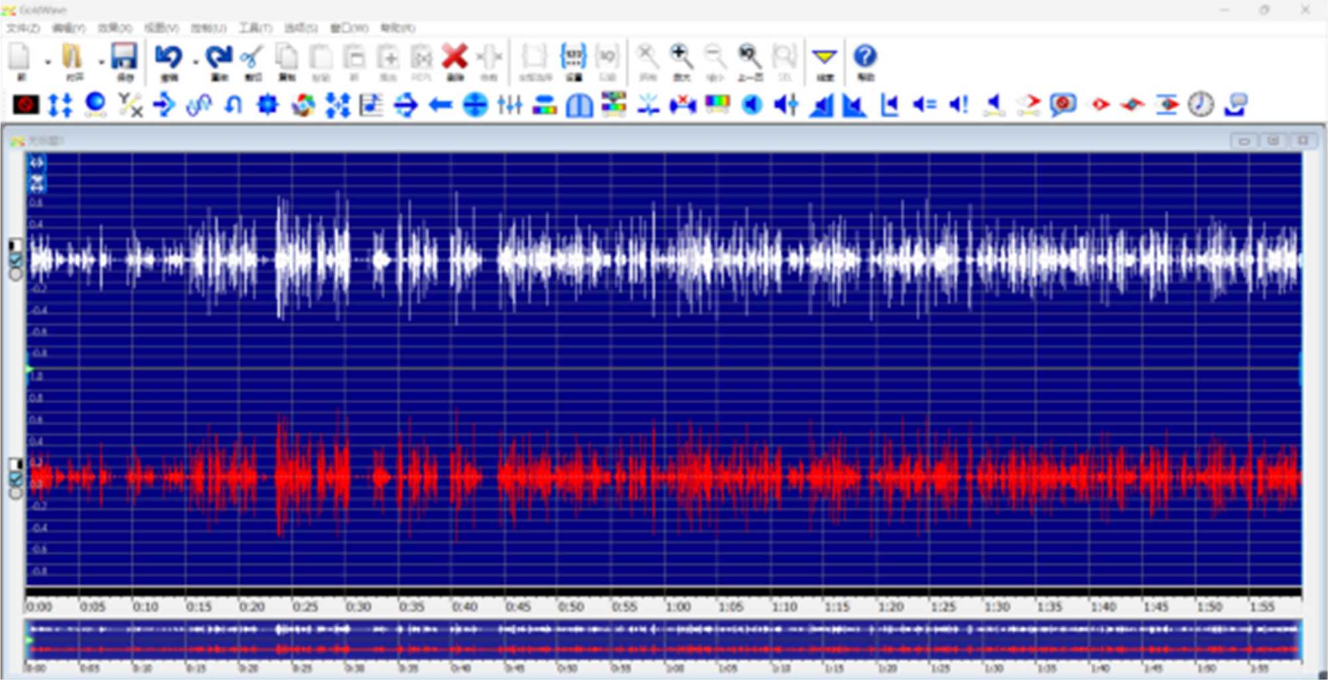Expand the dropdown arrow beside Undo
Viewport: 1328px width, 680px height.
(x=195, y=62)
